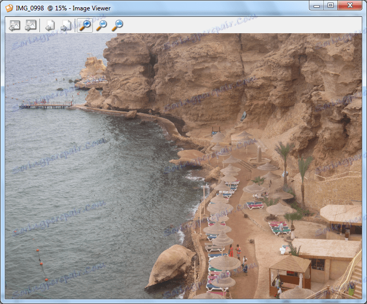Click the displayed beach photo IMG_0998

184,166
